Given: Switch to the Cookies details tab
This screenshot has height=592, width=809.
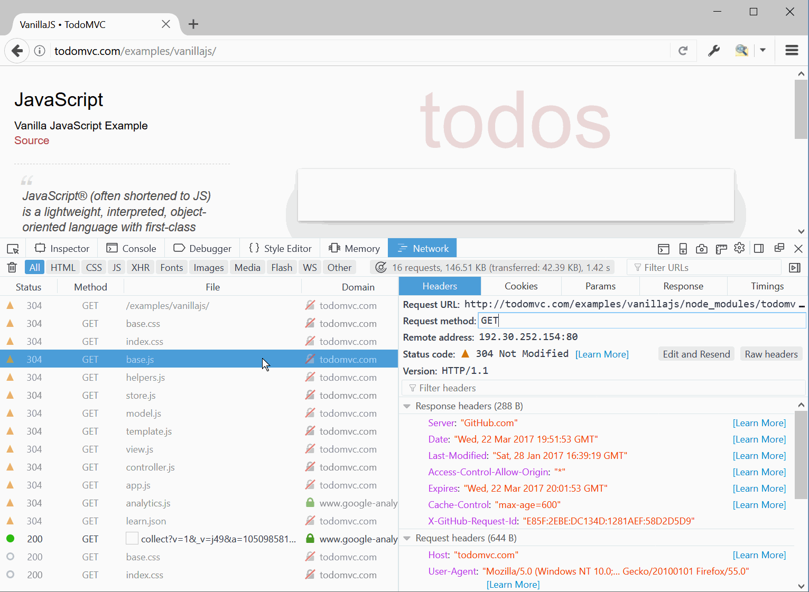Looking at the screenshot, I should 521,286.
